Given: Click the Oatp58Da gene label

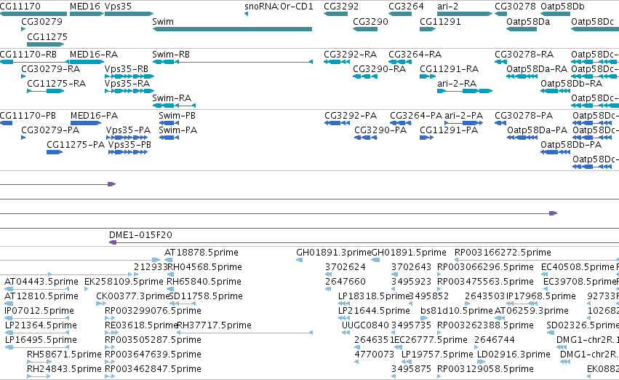Looking at the screenshot, I should pyautogui.click(x=528, y=22).
